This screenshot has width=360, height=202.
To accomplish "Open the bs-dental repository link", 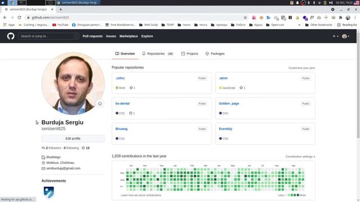I will (123, 103).
